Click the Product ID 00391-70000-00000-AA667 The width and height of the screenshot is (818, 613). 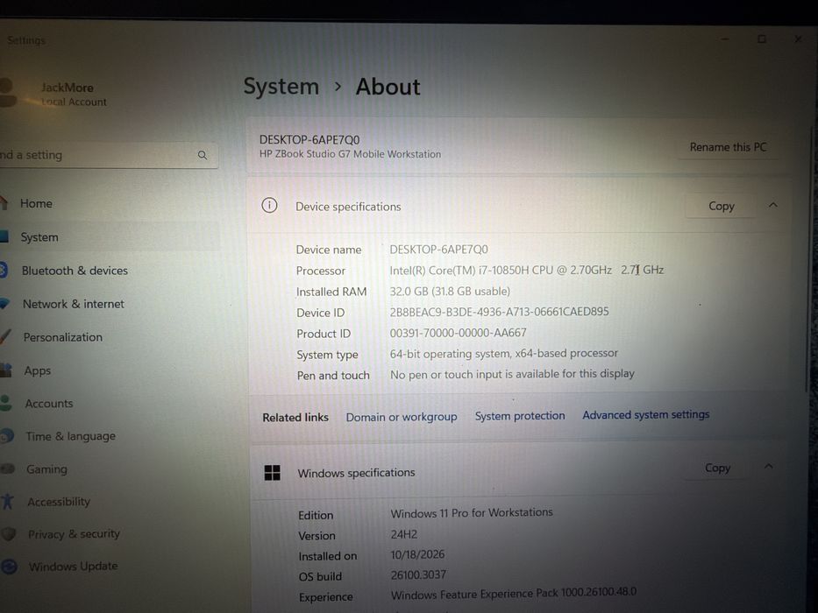click(x=458, y=333)
